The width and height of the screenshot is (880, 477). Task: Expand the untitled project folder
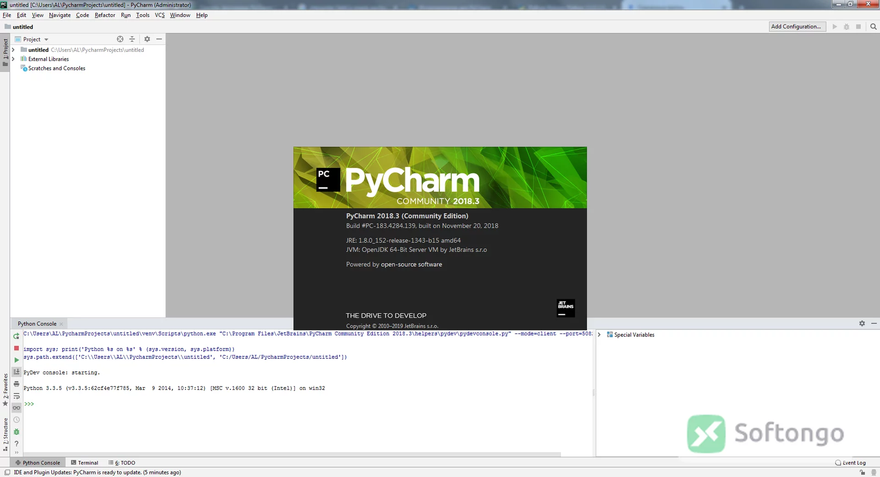[x=13, y=50]
